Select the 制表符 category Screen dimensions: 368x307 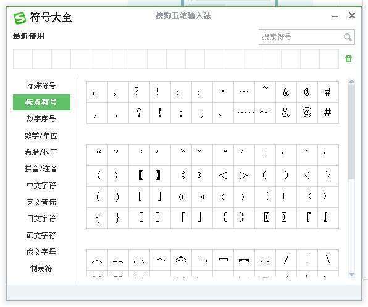(41, 269)
